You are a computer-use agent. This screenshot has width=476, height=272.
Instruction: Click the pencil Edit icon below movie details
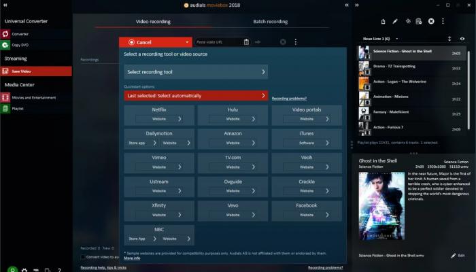[x=454, y=256]
